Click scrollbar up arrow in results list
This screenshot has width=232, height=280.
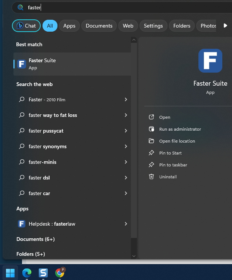[x=134, y=40]
